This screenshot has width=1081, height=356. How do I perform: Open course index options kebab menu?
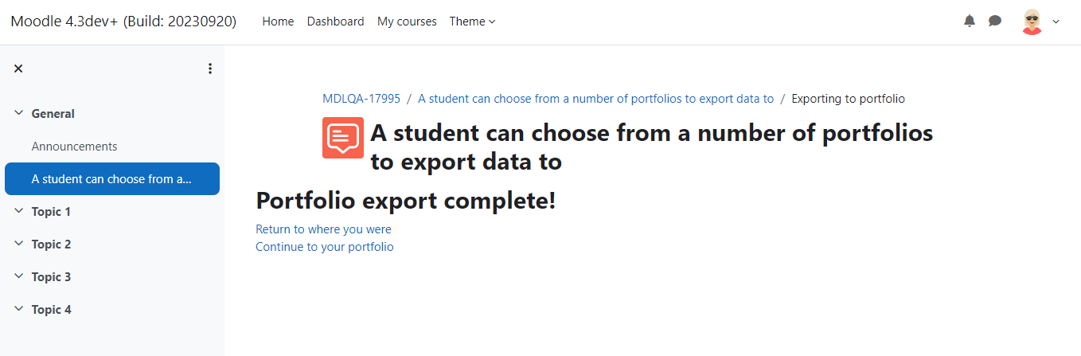tap(210, 68)
